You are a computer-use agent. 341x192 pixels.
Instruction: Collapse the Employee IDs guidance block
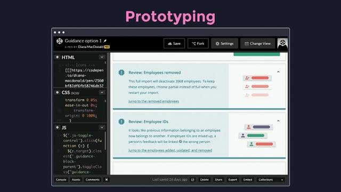tap(278, 121)
